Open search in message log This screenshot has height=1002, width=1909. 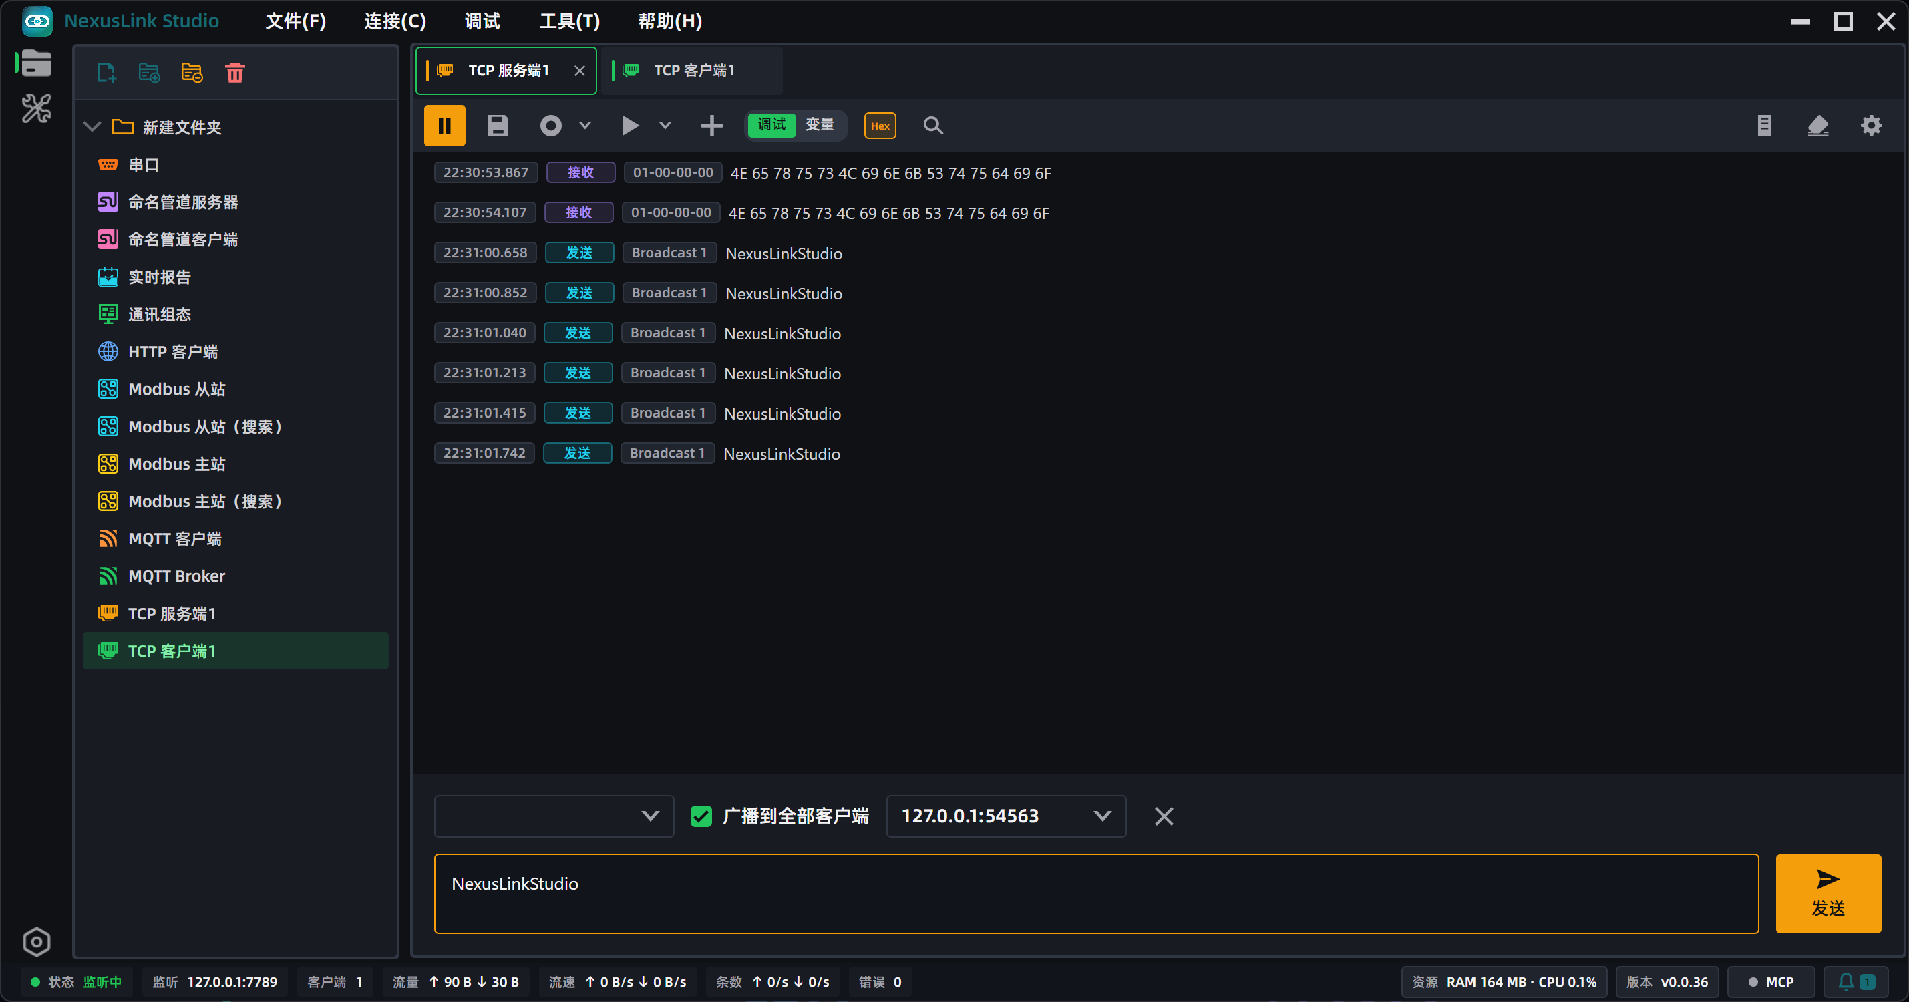pos(933,126)
